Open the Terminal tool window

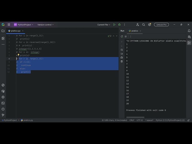[3, 103]
